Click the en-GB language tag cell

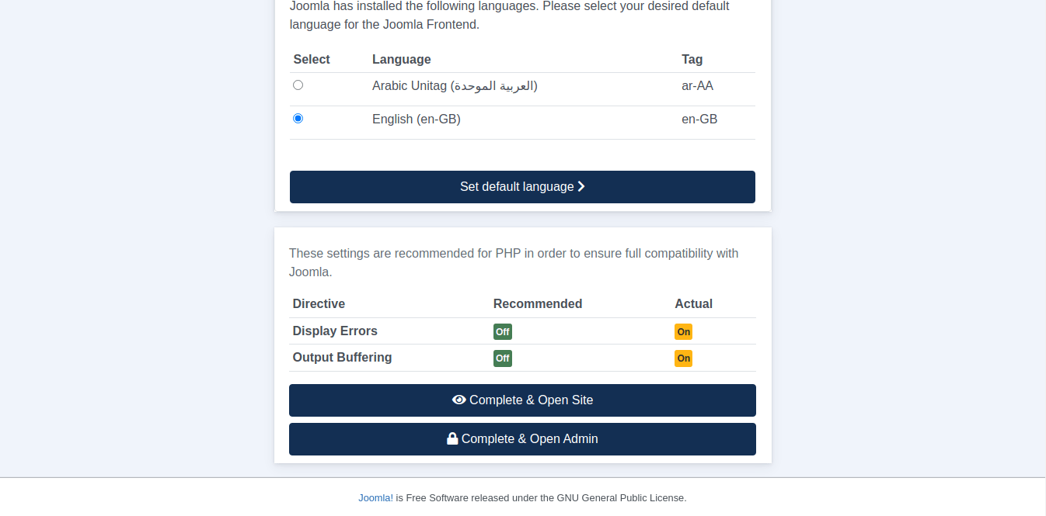point(699,119)
